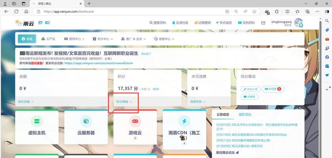The image size is (332, 158).
Task: Click the 待续费 button
Action: tap(273, 89)
